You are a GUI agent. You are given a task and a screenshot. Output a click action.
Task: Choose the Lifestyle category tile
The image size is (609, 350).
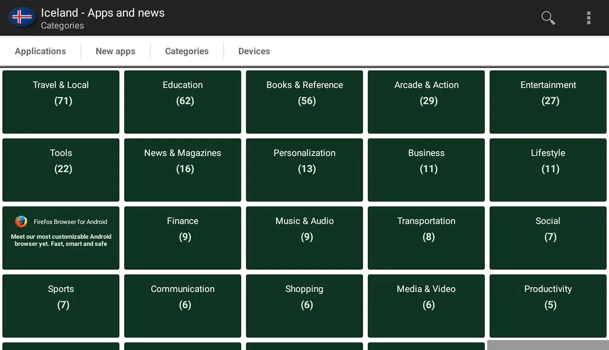click(548, 170)
